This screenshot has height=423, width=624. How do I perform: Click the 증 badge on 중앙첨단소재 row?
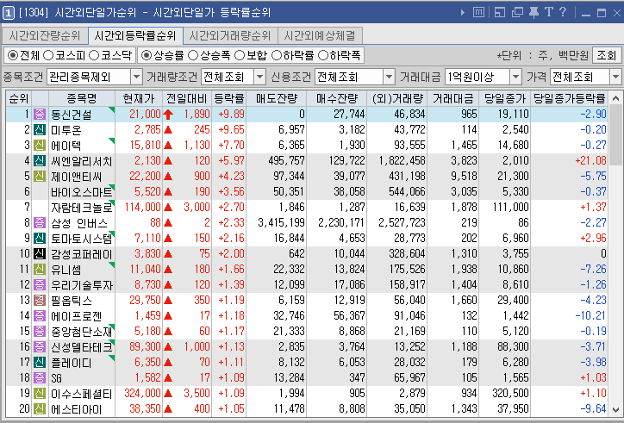point(39,332)
